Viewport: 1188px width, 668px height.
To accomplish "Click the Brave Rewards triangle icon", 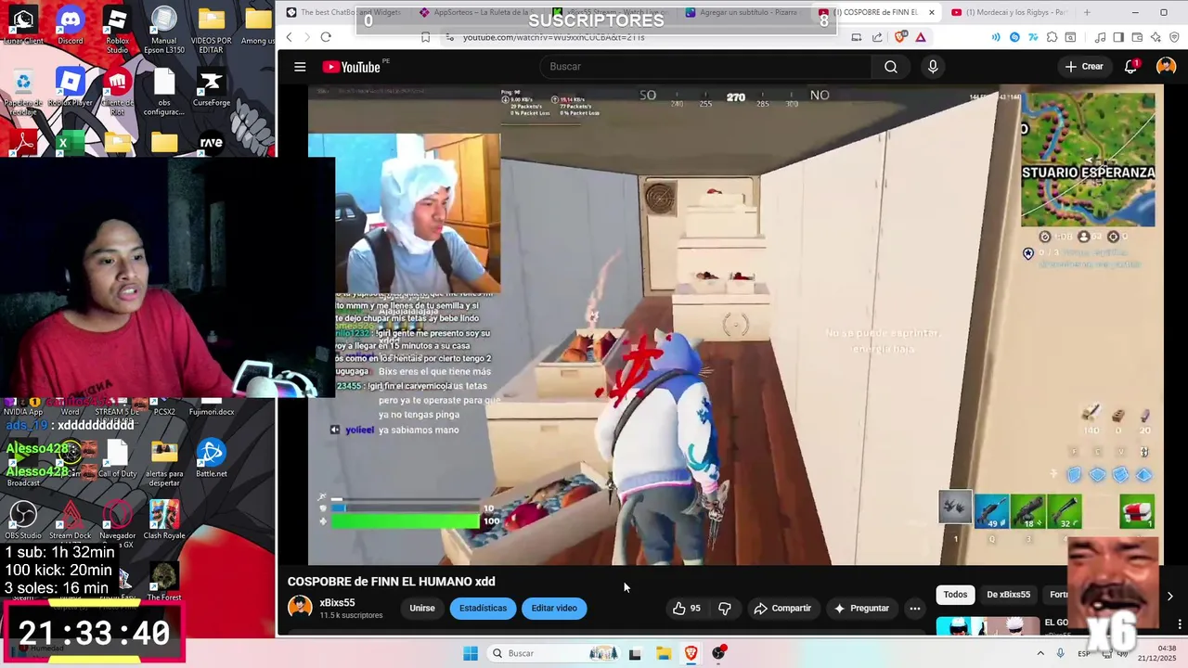I will (921, 37).
